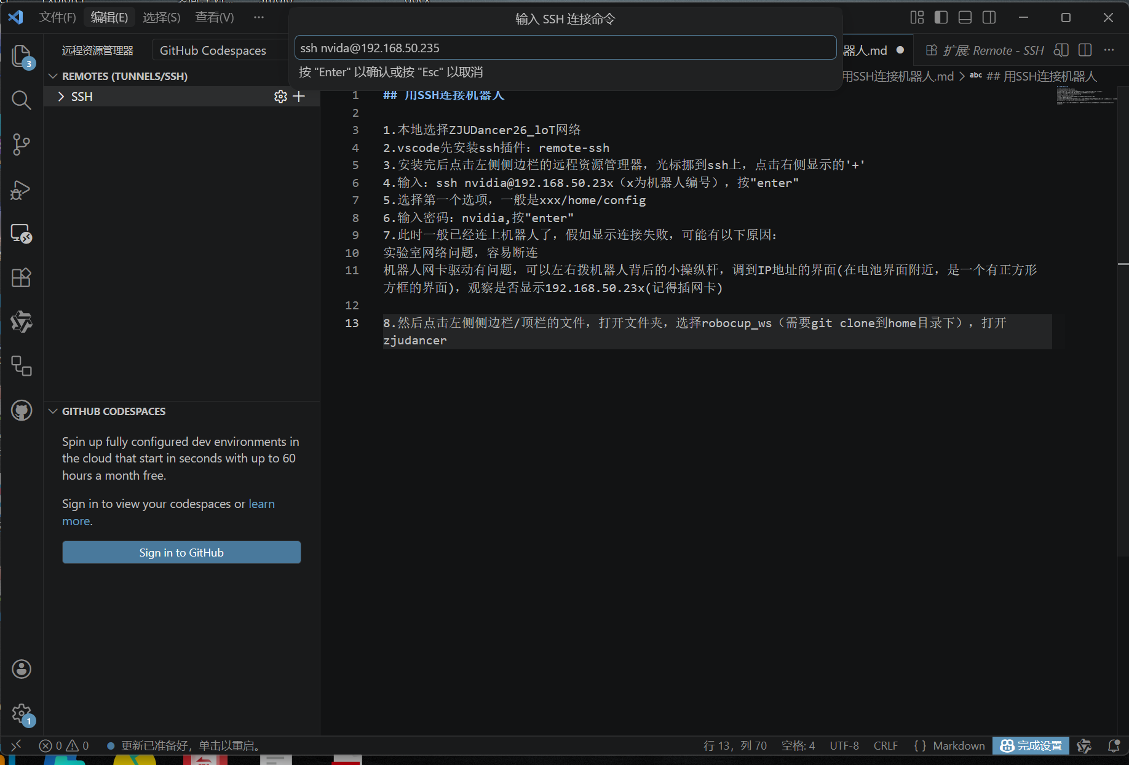Viewport: 1129px width, 765px height.
Task: Open markdown preview to the side
Action: [x=1061, y=50]
